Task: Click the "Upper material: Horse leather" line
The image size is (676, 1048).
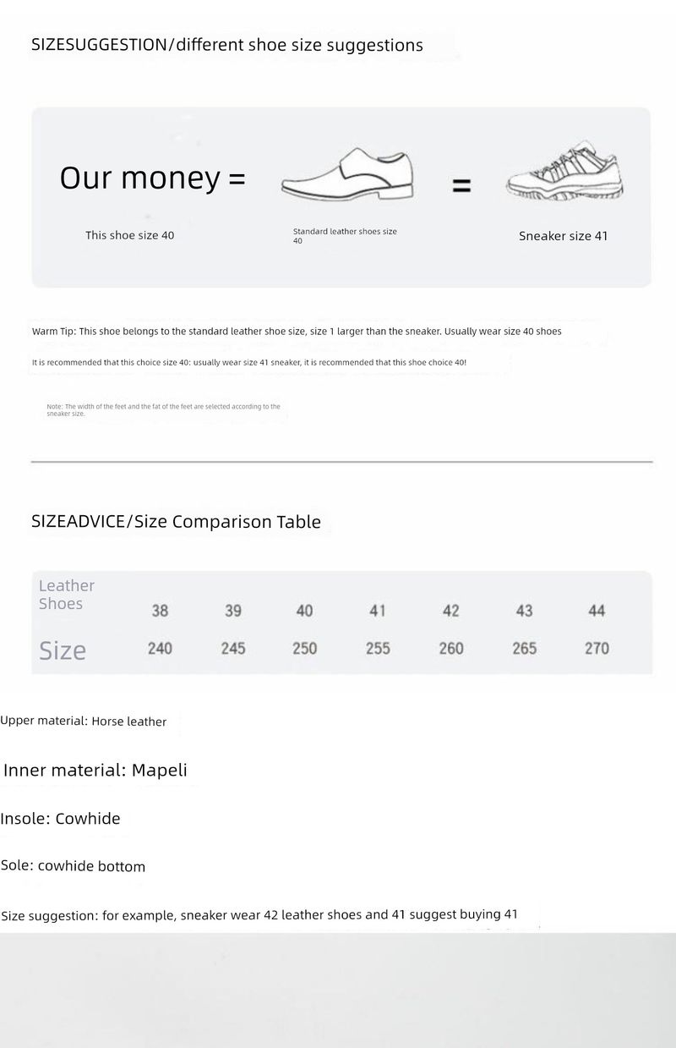Action: click(84, 722)
